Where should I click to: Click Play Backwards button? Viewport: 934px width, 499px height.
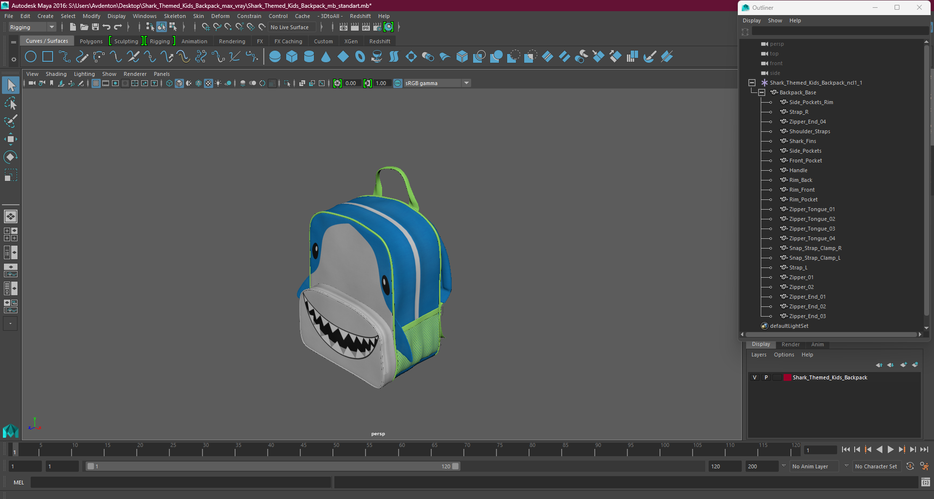879,449
